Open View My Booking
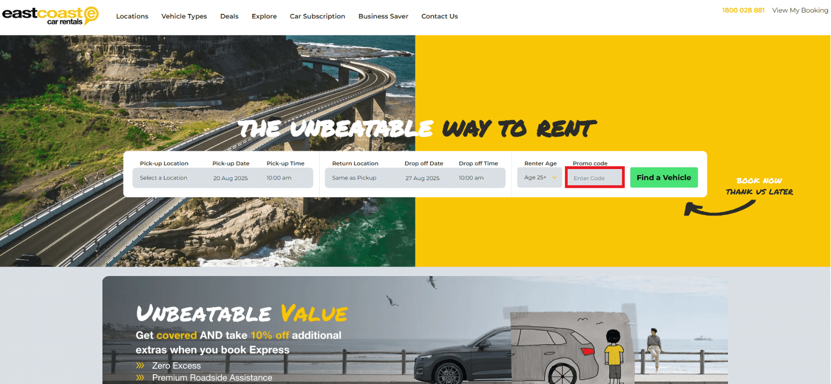This screenshot has width=831, height=384. 800,11
